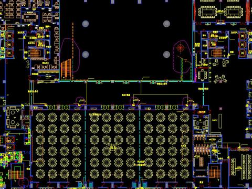Image resolution: width=252 pixels, height=189 pixels.
Task: Select the upper-left gray column circle
Action: point(86,24)
